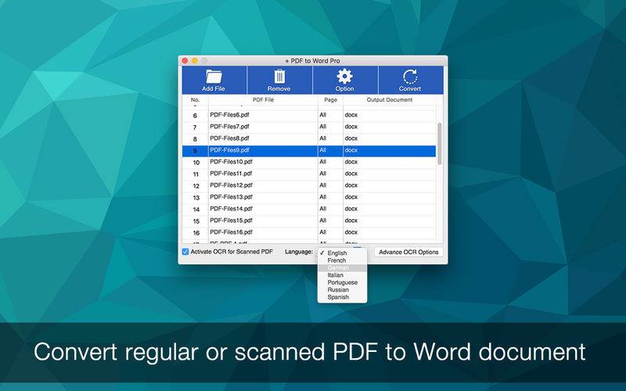
Task: Click the Add File folder icon
Action: point(214,77)
